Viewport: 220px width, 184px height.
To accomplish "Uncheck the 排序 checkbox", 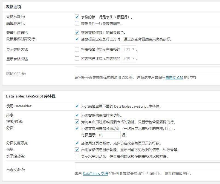I will [x=77, y=115].
